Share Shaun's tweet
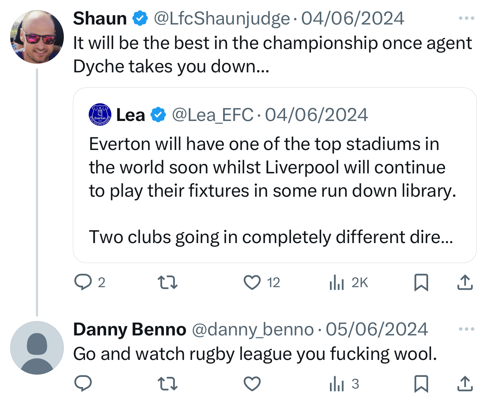This screenshot has height=404, width=487. (x=465, y=282)
